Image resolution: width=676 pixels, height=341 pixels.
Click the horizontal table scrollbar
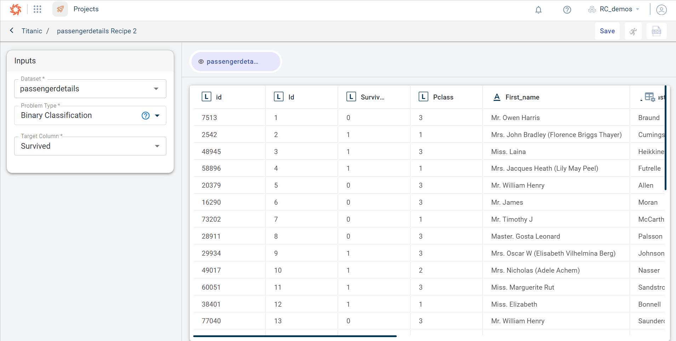[x=295, y=336]
